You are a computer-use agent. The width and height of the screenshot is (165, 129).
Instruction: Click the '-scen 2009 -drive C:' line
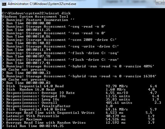coord(59,40)
